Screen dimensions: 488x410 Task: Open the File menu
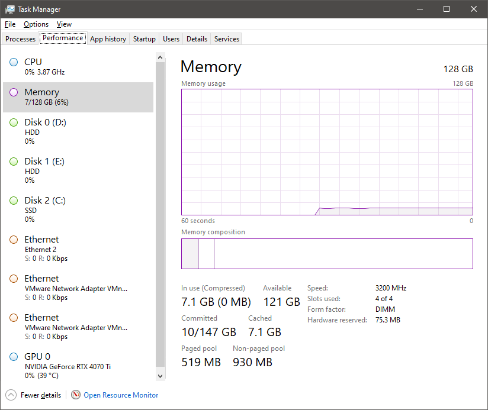click(10, 24)
